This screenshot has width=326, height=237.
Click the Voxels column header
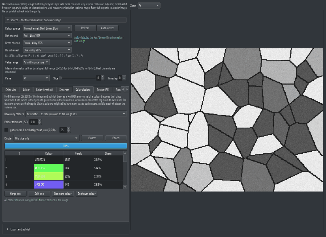click(78, 153)
